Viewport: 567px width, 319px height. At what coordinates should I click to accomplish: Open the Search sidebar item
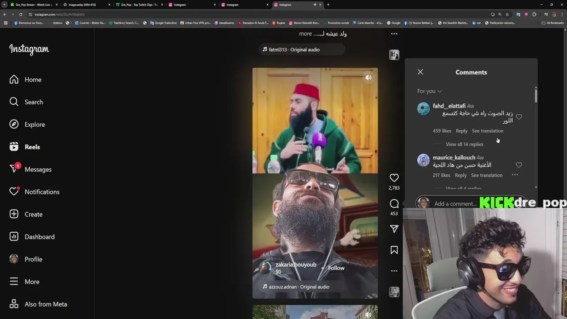click(x=27, y=102)
